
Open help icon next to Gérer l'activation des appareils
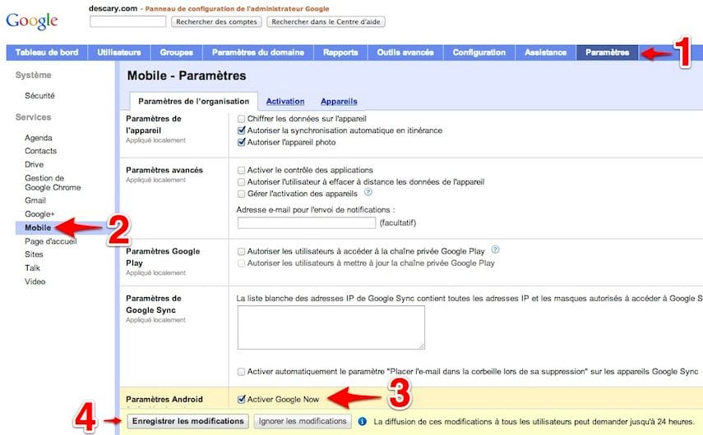pyautogui.click(x=368, y=192)
